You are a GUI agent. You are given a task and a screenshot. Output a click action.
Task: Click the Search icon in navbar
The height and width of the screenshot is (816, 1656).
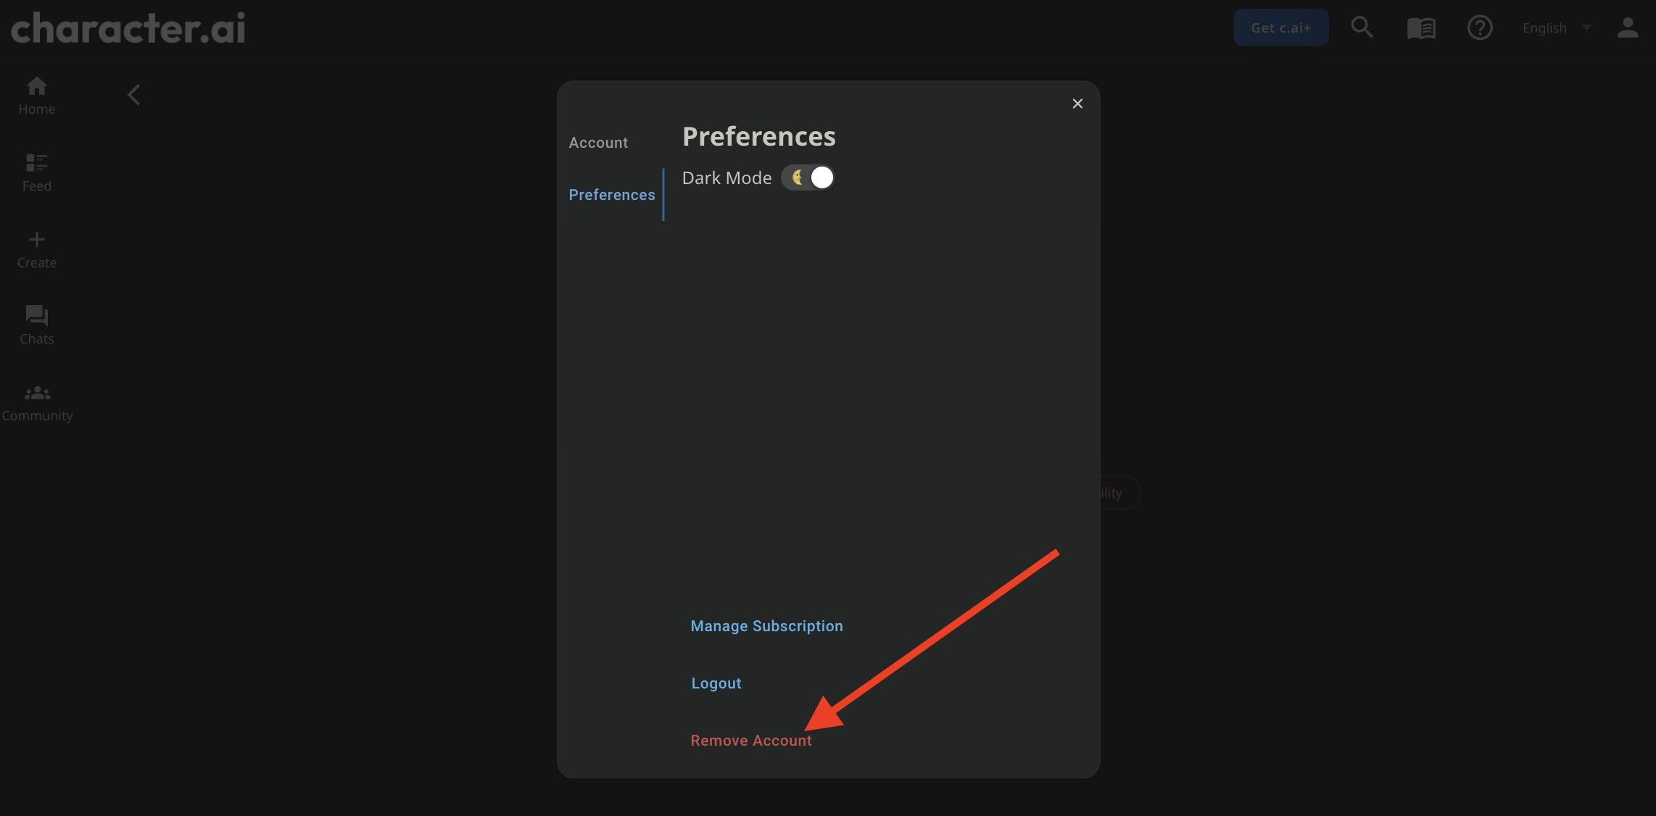(1364, 26)
